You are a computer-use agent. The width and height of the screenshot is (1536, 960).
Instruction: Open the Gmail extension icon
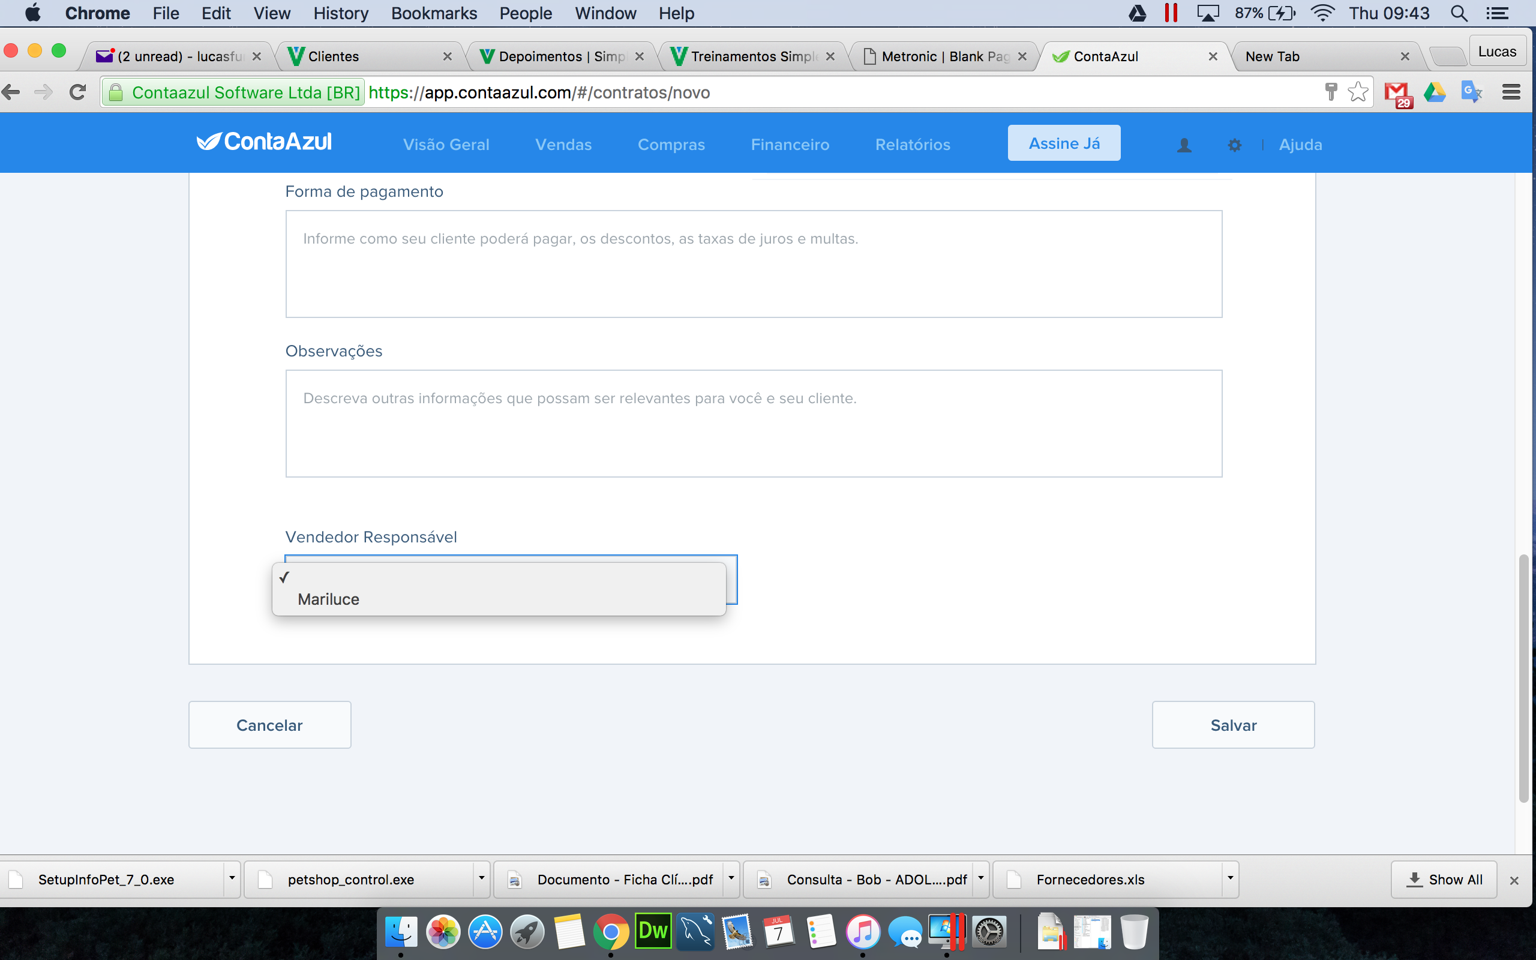tap(1397, 94)
